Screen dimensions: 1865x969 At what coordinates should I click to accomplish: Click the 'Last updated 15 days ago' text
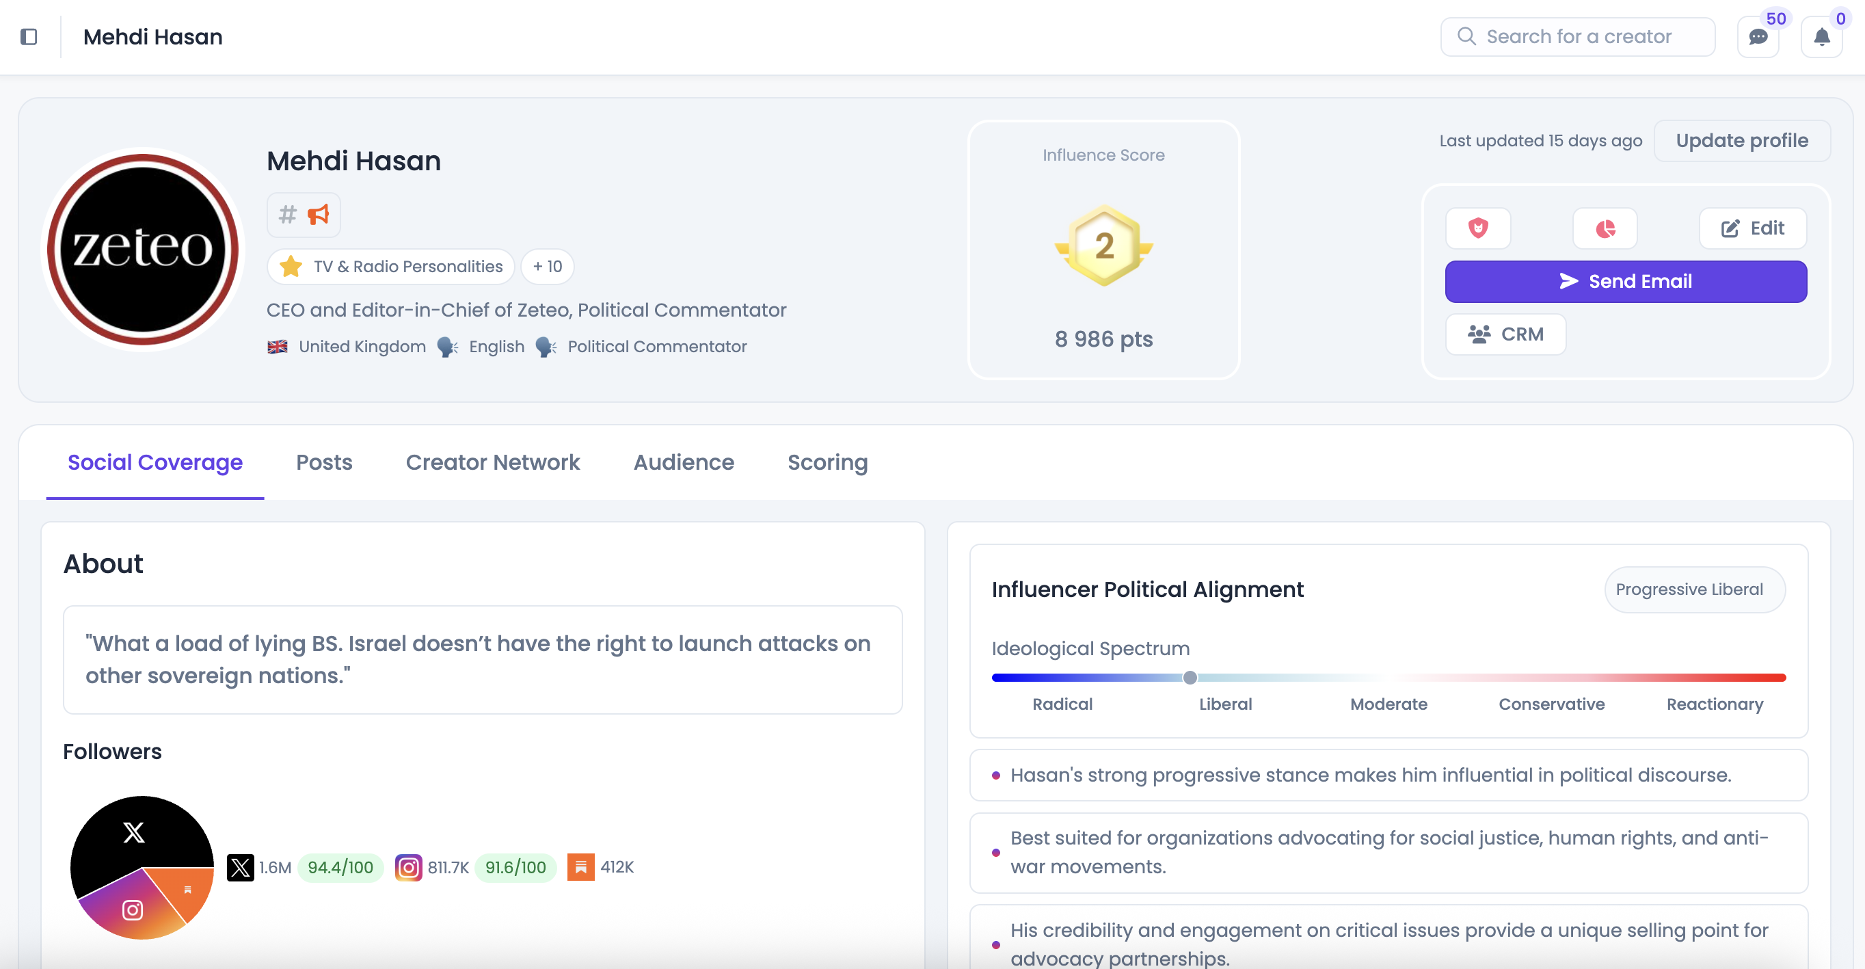pyautogui.click(x=1540, y=140)
